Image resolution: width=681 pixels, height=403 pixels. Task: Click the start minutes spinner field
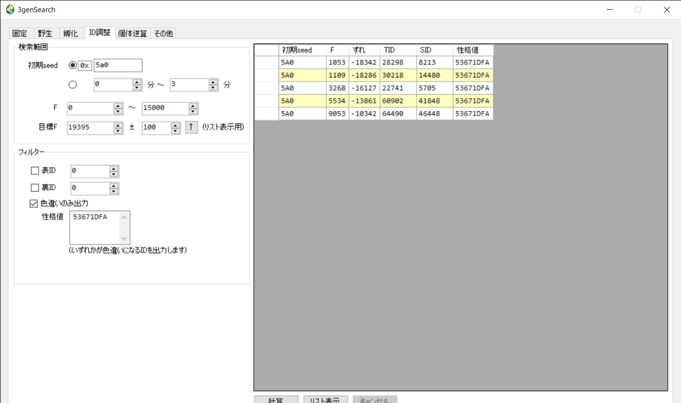click(117, 85)
